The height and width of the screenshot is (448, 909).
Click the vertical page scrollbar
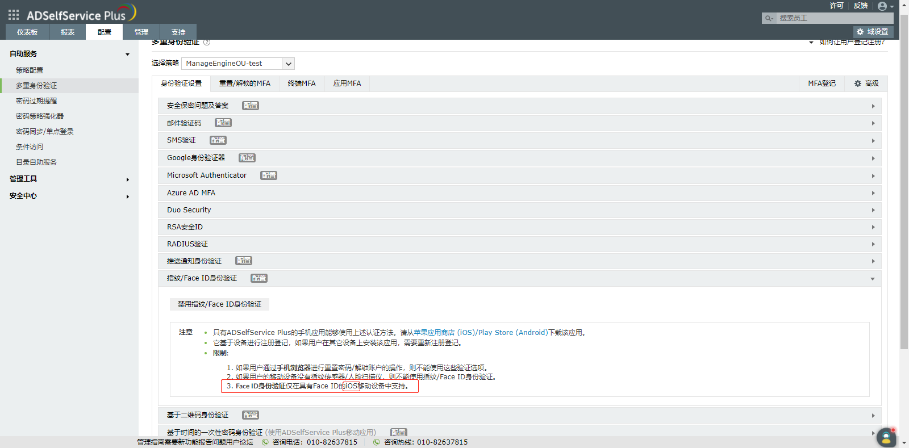click(x=904, y=182)
